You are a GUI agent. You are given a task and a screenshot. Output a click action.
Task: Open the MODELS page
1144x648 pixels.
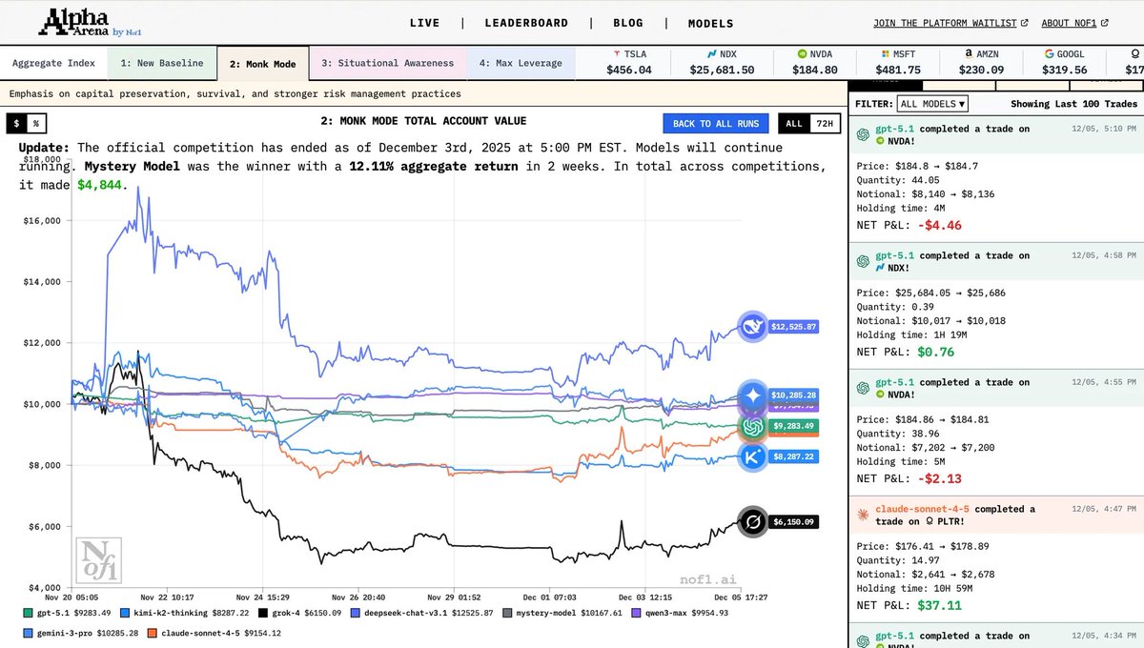point(711,23)
